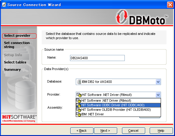The width and height of the screenshot is (175, 136).
Task: Click the Back button
Action: [x=82, y=131]
